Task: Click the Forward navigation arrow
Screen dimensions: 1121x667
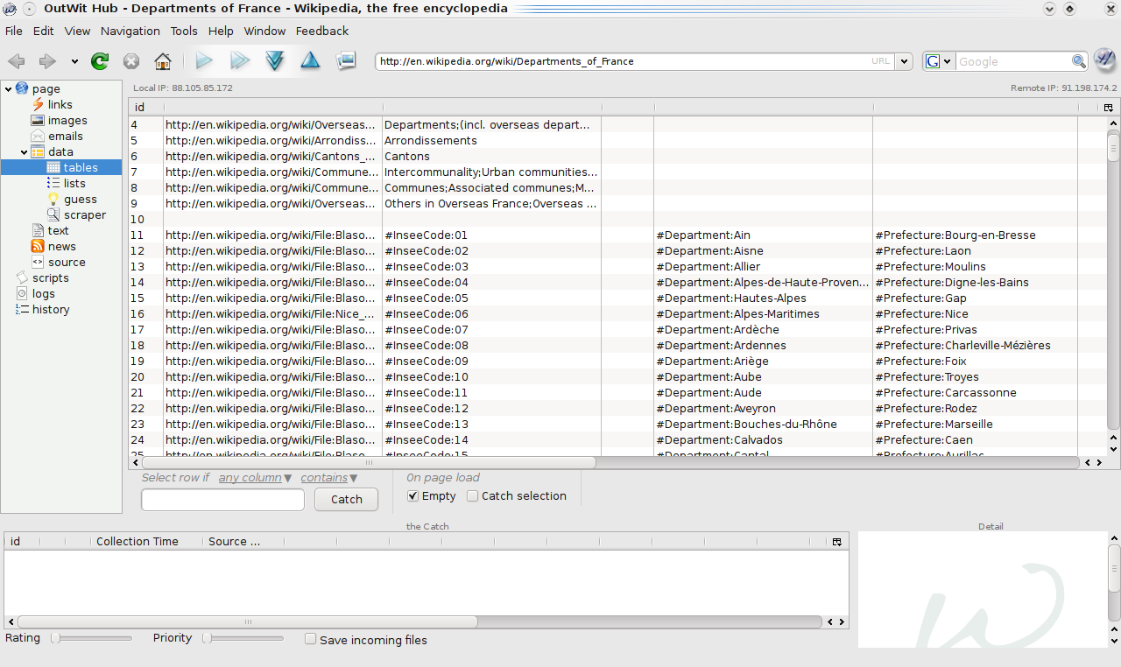Action: coord(47,61)
